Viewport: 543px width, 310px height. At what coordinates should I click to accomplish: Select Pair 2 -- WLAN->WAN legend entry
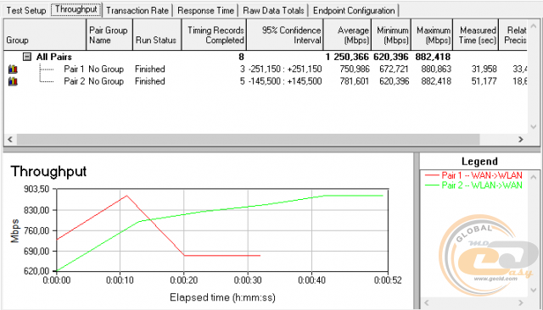[473, 185]
